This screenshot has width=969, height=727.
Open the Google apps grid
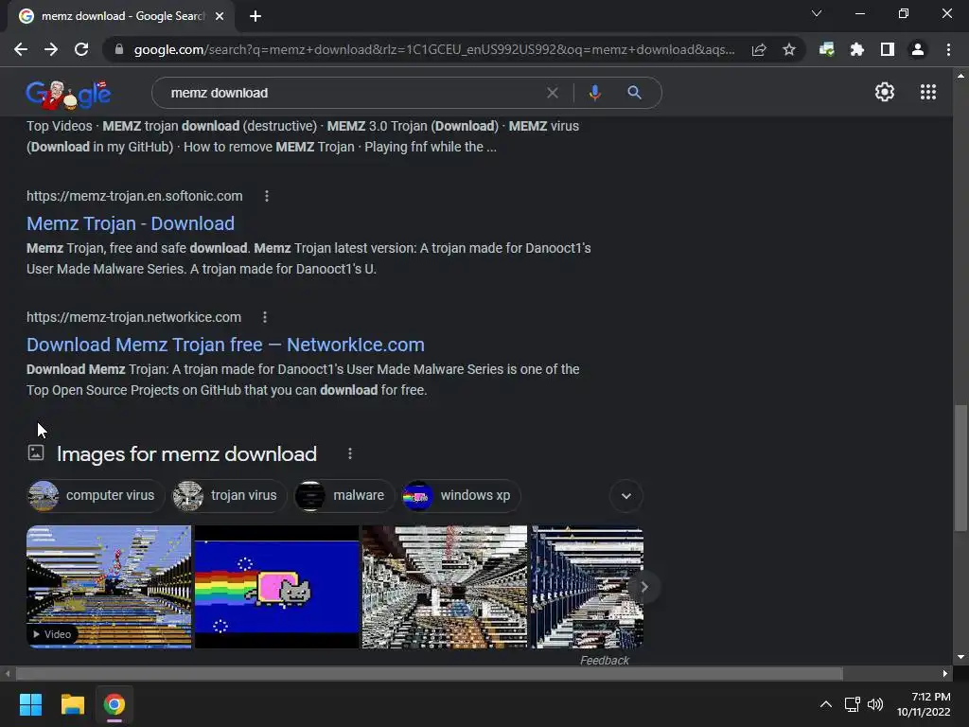928,92
